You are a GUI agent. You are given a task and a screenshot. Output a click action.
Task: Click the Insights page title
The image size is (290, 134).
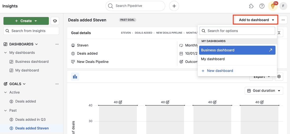10,6
